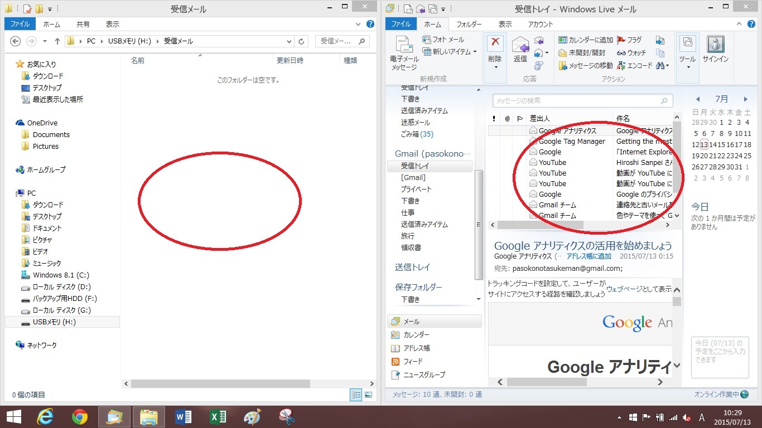
Task: Select Trash folder ごみ箱 (35)
Action: [417, 134]
